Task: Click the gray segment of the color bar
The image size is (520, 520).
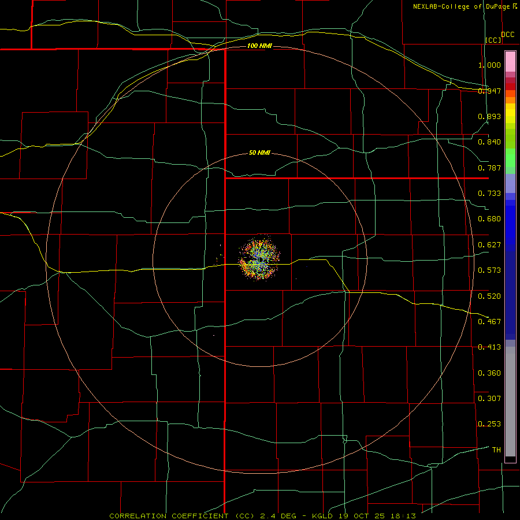Action: coord(510,402)
